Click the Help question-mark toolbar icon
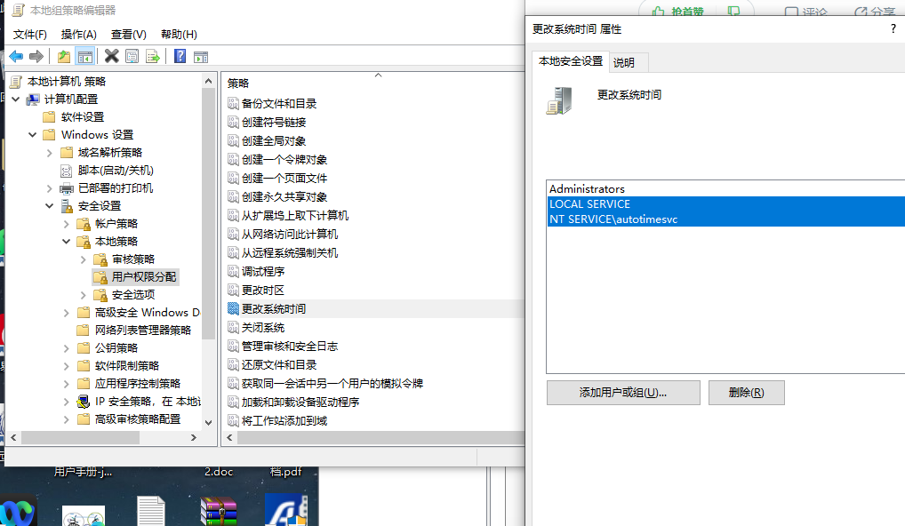 pyautogui.click(x=180, y=57)
